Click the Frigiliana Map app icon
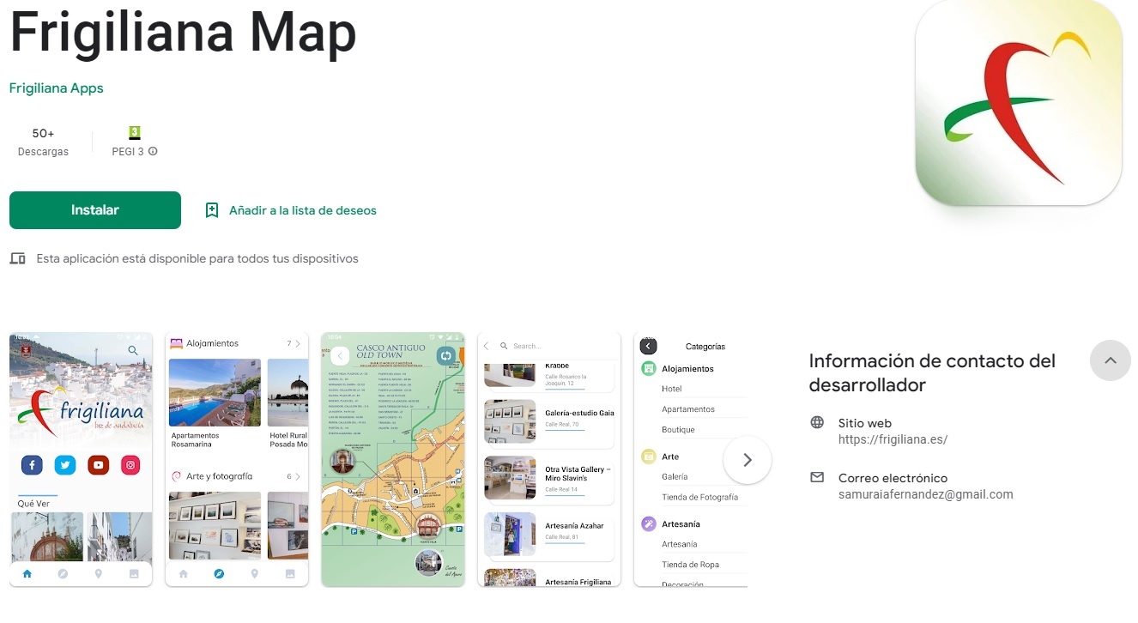The image size is (1138, 623). tap(1019, 102)
